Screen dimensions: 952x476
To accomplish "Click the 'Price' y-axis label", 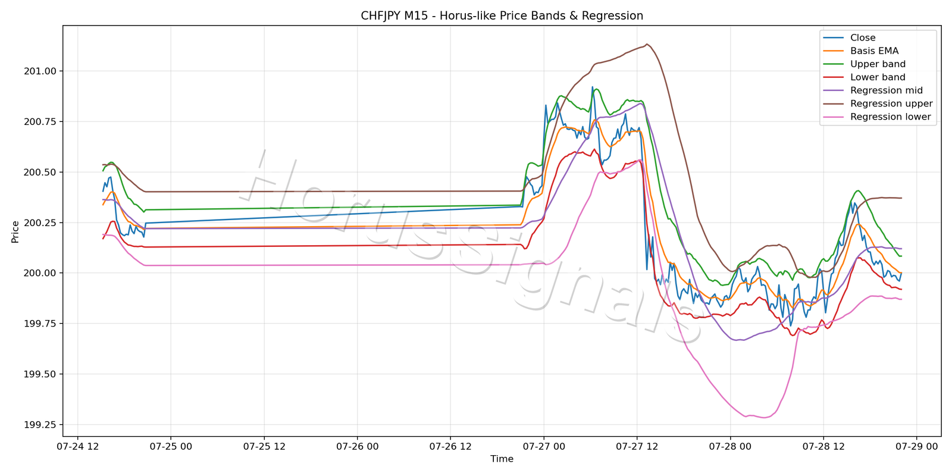I will [x=15, y=231].
